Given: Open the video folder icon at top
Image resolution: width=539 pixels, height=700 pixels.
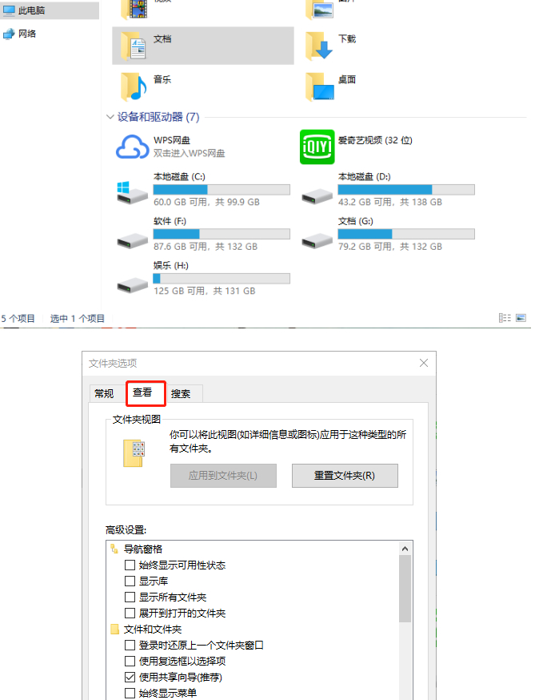Looking at the screenshot, I should point(134,9).
